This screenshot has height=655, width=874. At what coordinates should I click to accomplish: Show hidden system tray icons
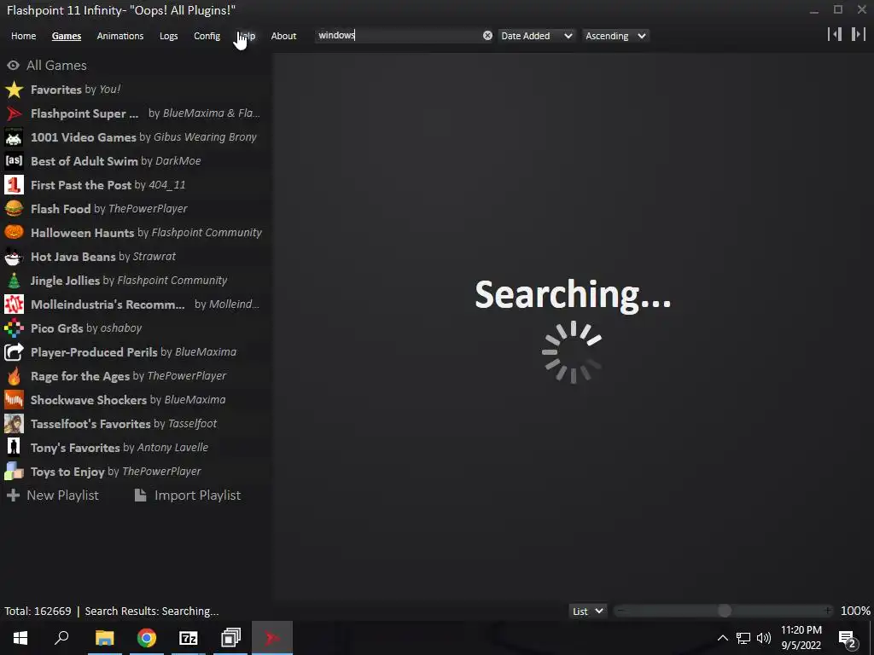coord(722,638)
